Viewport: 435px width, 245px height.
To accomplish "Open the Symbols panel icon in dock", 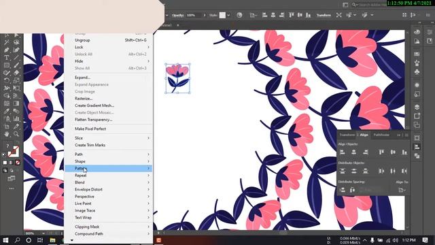I will (417, 71).
